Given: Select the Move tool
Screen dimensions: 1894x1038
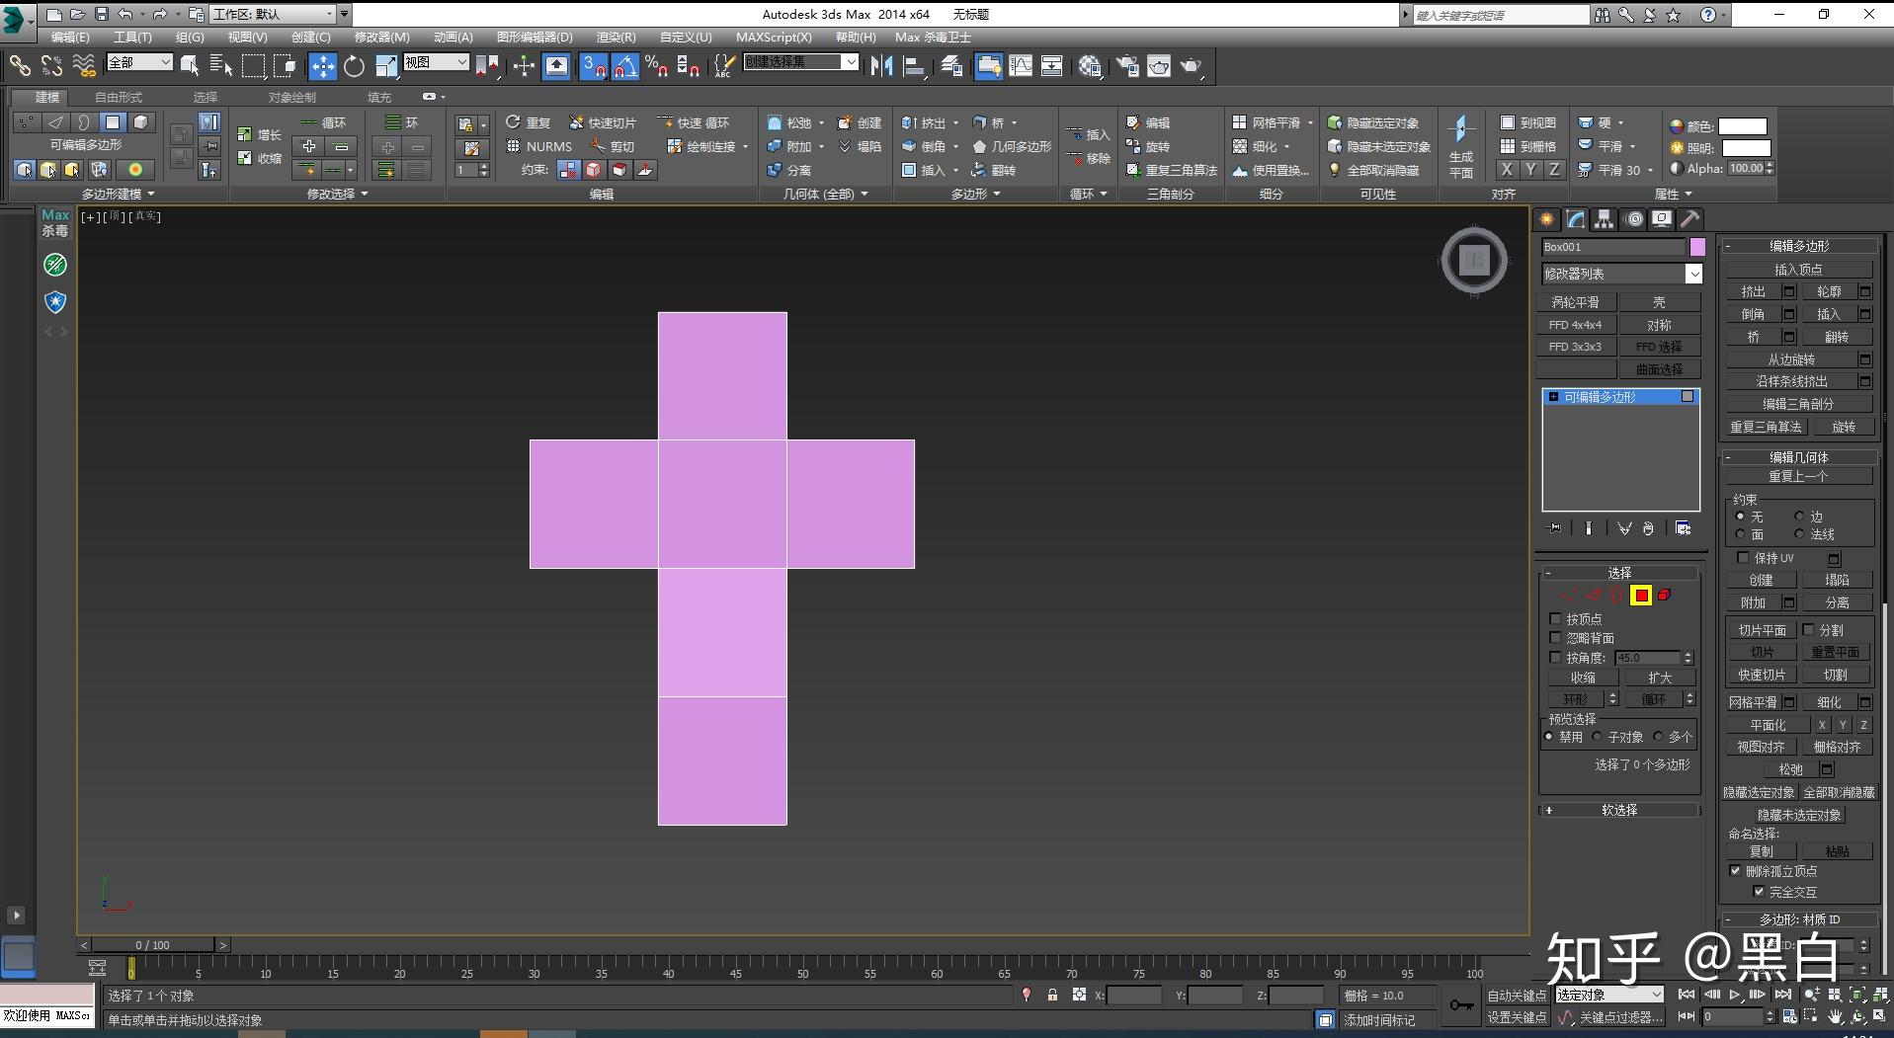Looking at the screenshot, I should [x=323, y=66].
